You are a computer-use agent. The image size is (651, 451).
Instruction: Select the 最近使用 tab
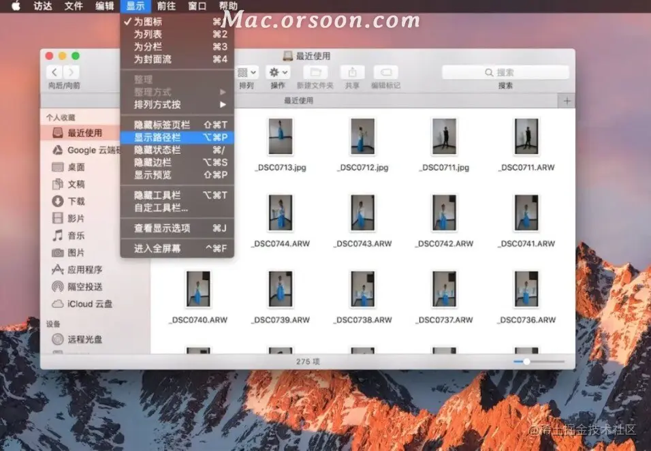coord(299,101)
